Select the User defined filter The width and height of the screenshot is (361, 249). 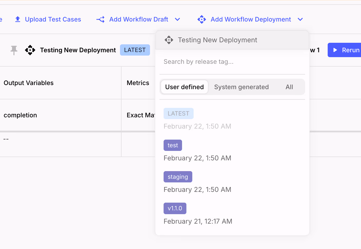click(184, 87)
